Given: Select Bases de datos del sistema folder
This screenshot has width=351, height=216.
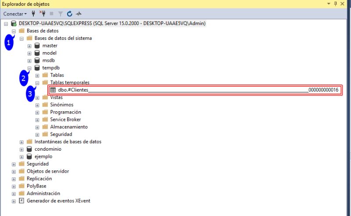Looking at the screenshot, I should click(63, 38).
